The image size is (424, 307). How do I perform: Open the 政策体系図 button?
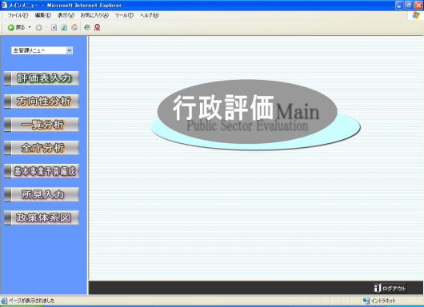tap(42, 217)
